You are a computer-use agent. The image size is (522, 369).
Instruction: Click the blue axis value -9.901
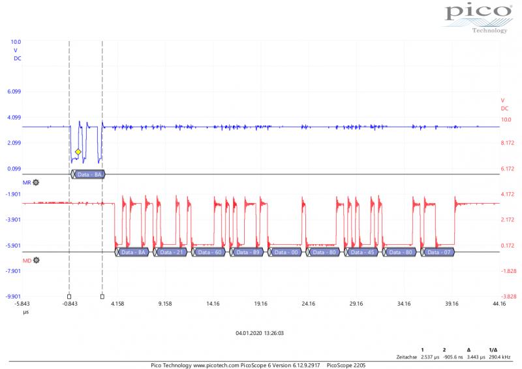click(13, 297)
